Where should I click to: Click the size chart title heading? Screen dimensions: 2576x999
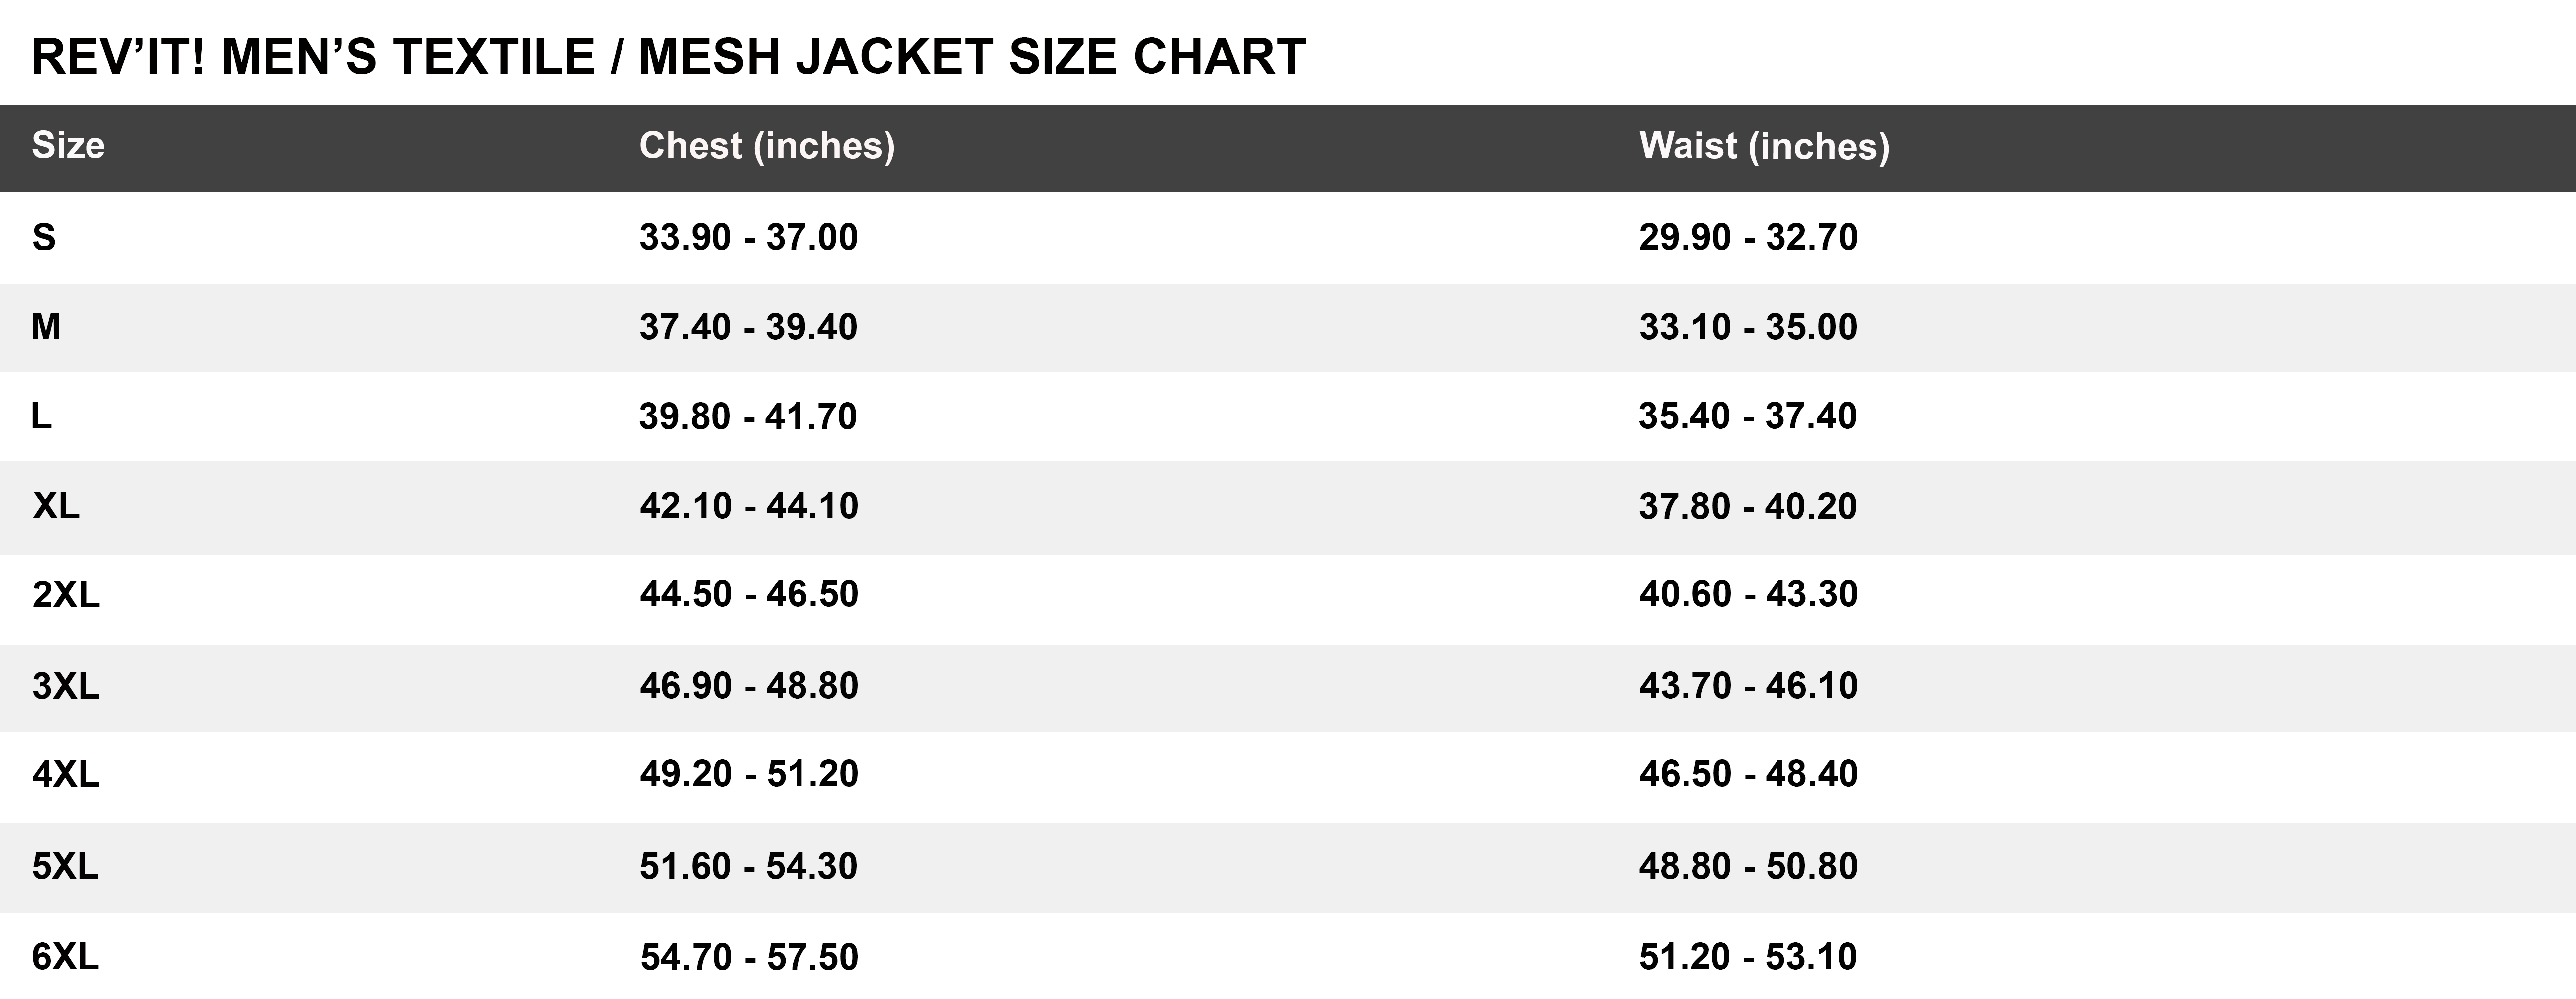[668, 56]
